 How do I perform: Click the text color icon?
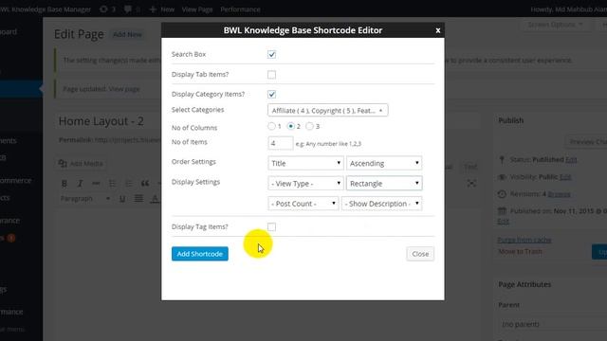tap(155, 199)
